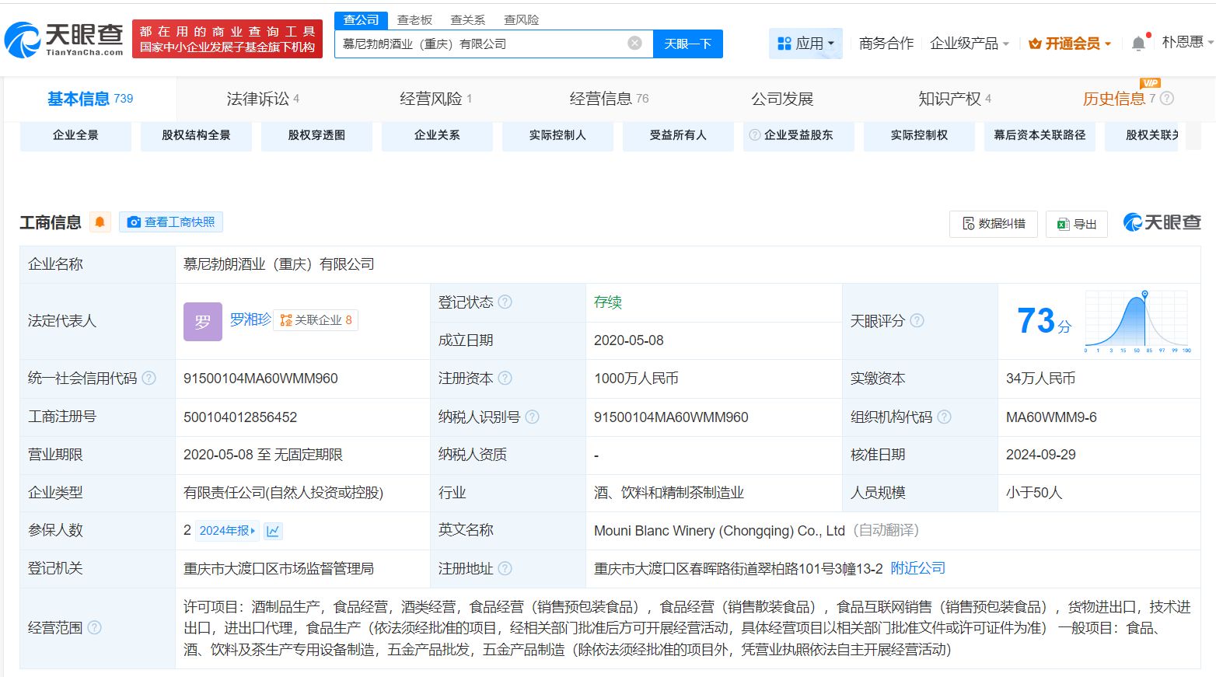Image resolution: width=1216 pixels, height=677 pixels.
Task: Click the 数据纠错 button
Action: click(x=994, y=224)
